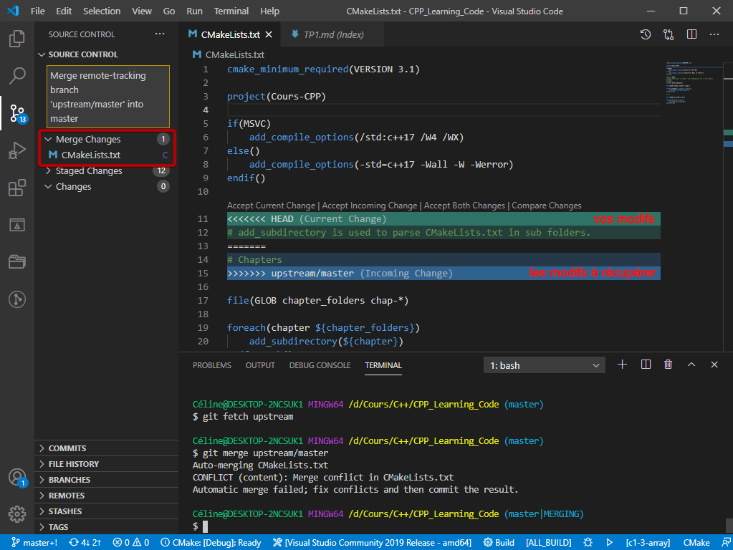Split the terminal panel
The image size is (733, 550).
coord(646,365)
